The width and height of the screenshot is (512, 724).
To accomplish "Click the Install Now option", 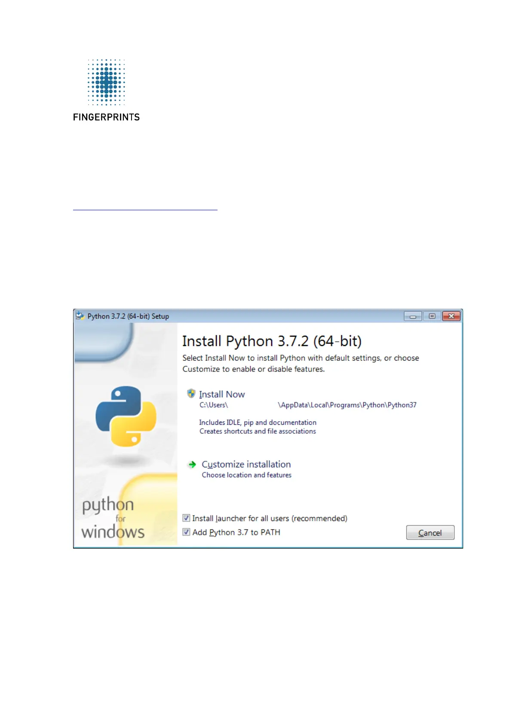I will [222, 394].
